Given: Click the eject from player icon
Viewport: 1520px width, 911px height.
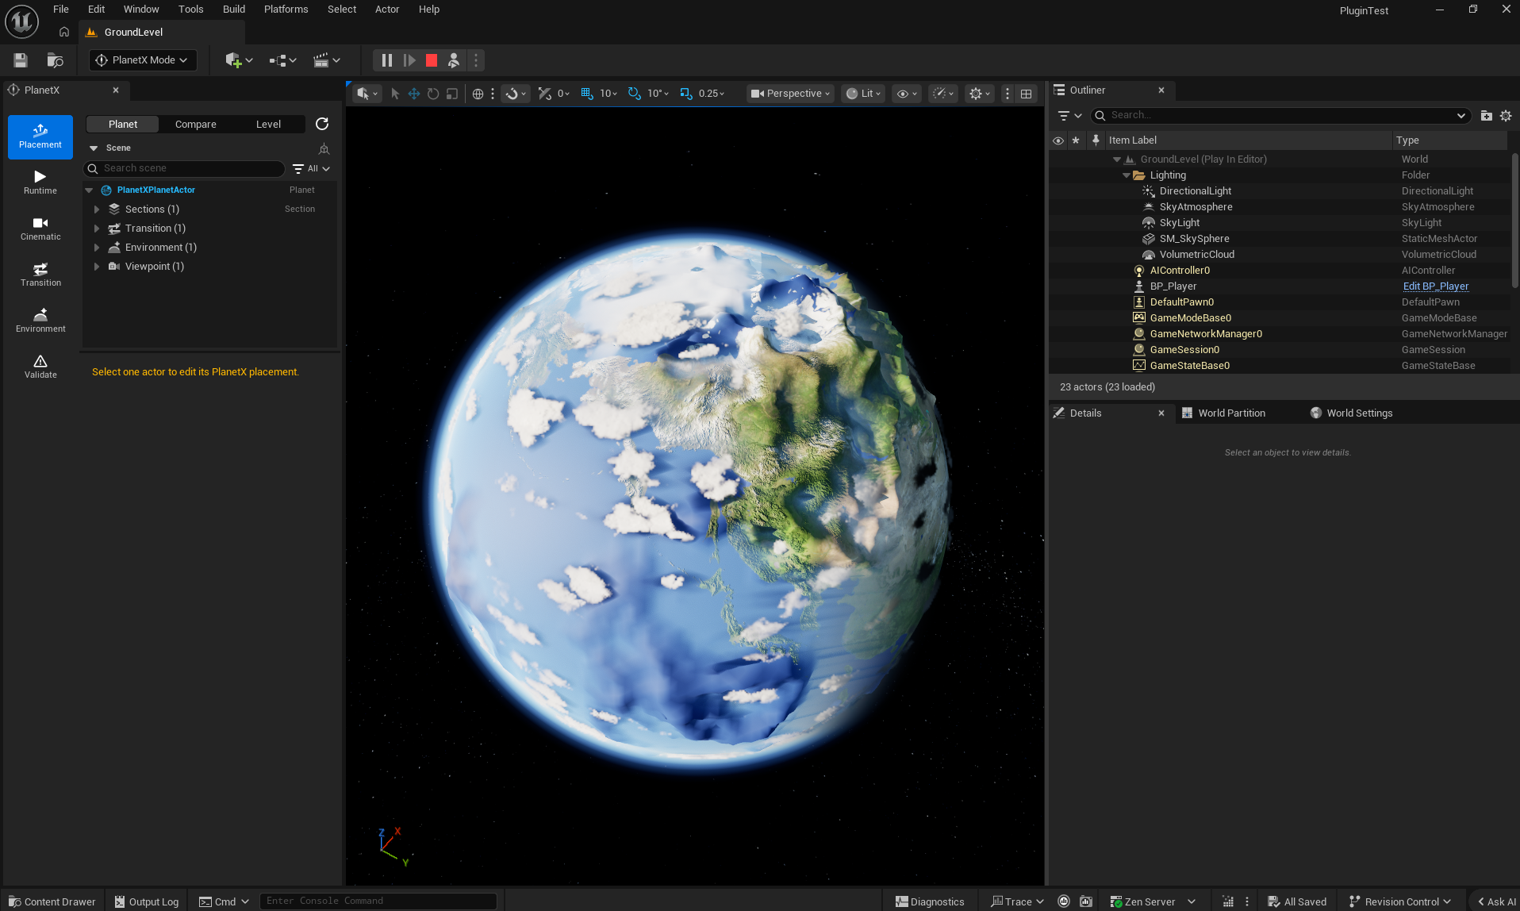Looking at the screenshot, I should pyautogui.click(x=454, y=60).
